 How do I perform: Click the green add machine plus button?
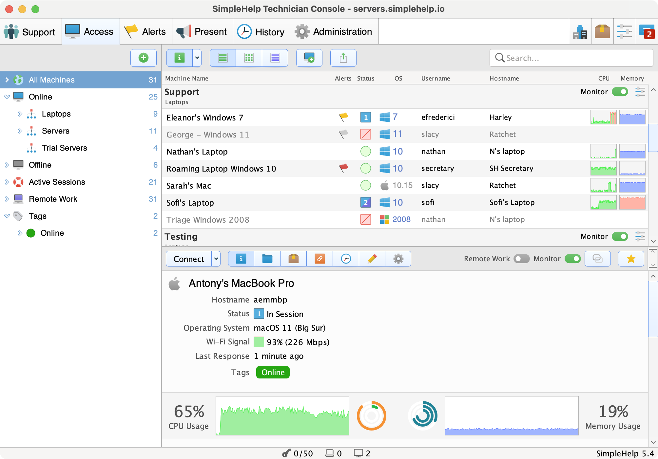pos(143,58)
